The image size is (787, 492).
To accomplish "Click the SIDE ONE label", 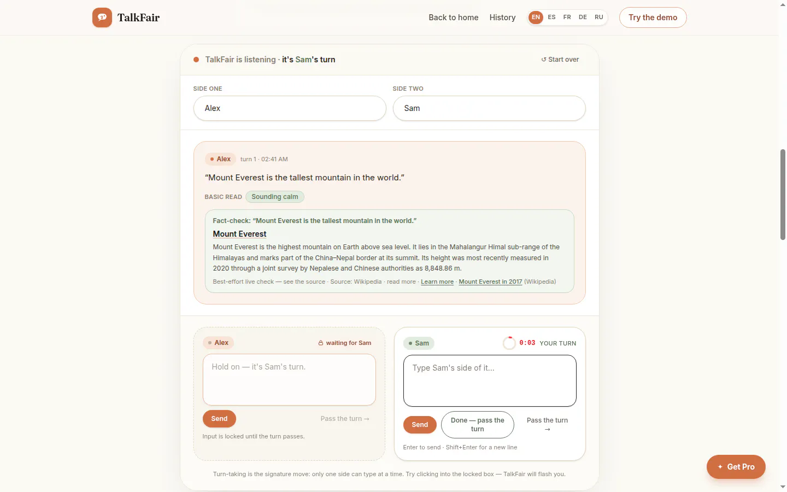I will 208,89.
